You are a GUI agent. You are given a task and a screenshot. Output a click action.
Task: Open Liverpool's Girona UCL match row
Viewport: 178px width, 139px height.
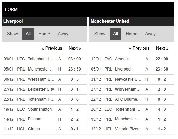(44, 129)
